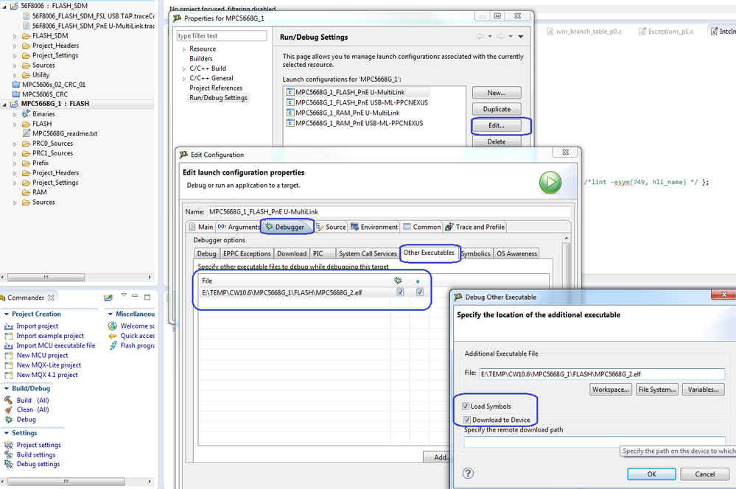736x489 pixels.
Task: Import MCU executable file
Action: [50, 345]
